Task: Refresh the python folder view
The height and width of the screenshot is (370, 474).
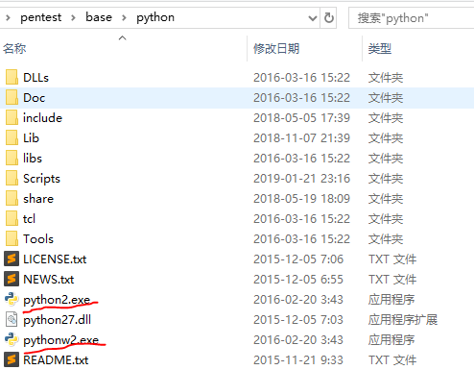Action: 329,18
